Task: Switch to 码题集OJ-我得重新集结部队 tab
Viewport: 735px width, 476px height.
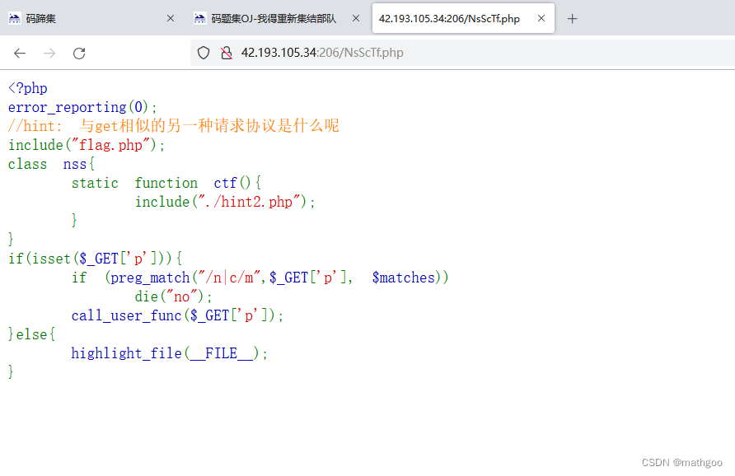Action: click(x=277, y=18)
